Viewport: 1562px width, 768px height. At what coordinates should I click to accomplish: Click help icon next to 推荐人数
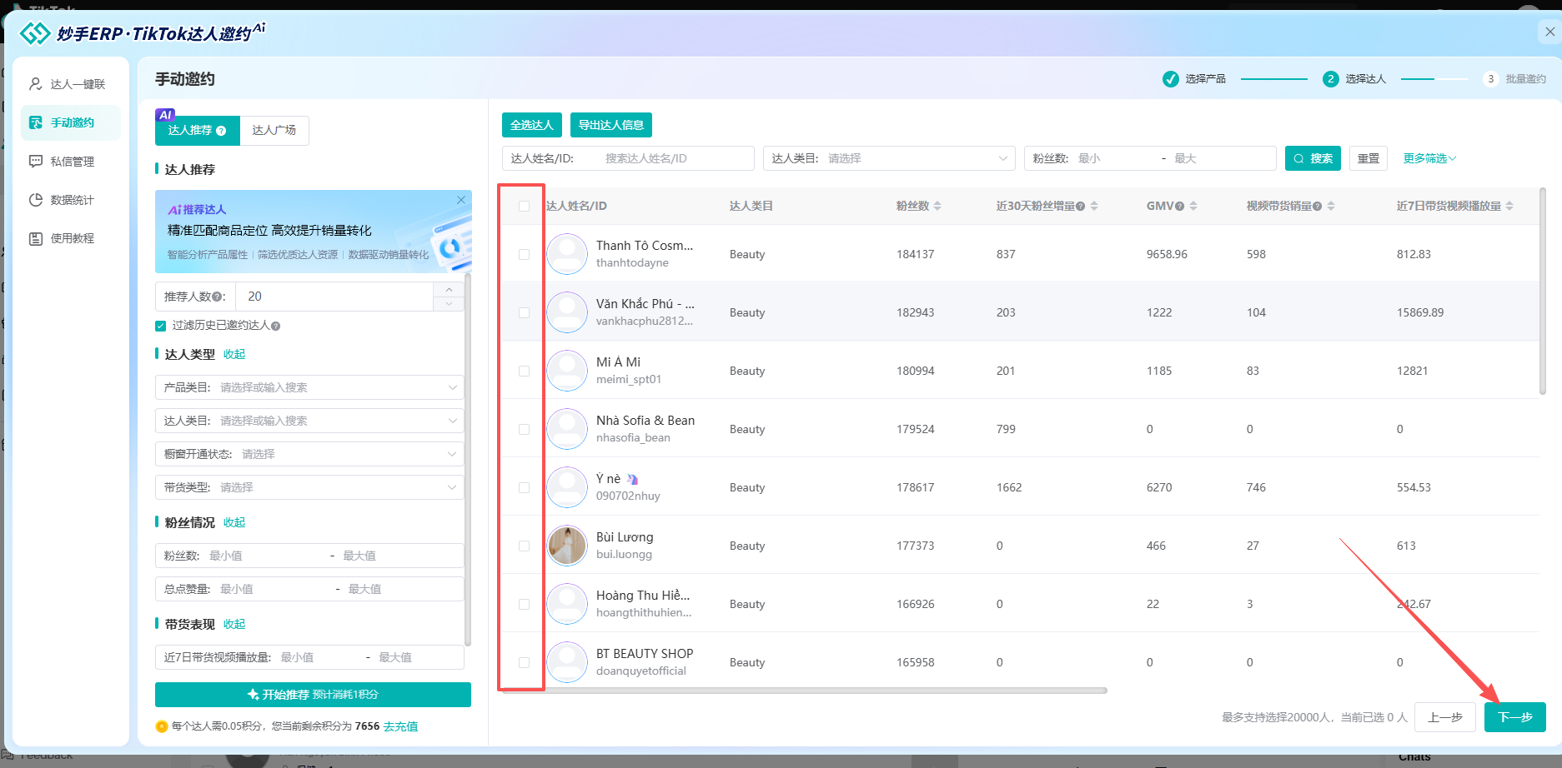coord(218,297)
